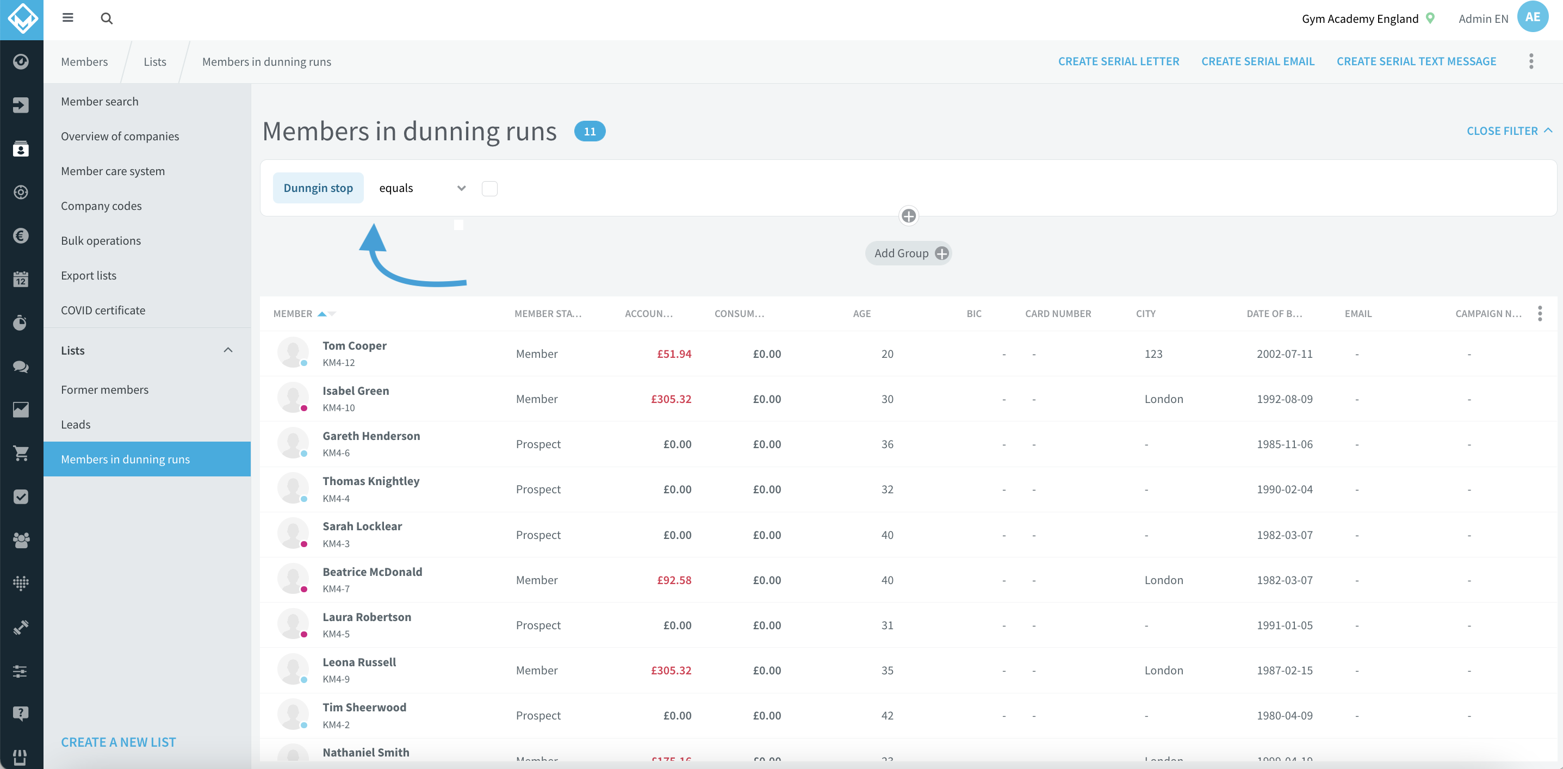Viewport: 1563px width, 769px height.
Task: Open Laura Robertson member row
Action: (908, 625)
